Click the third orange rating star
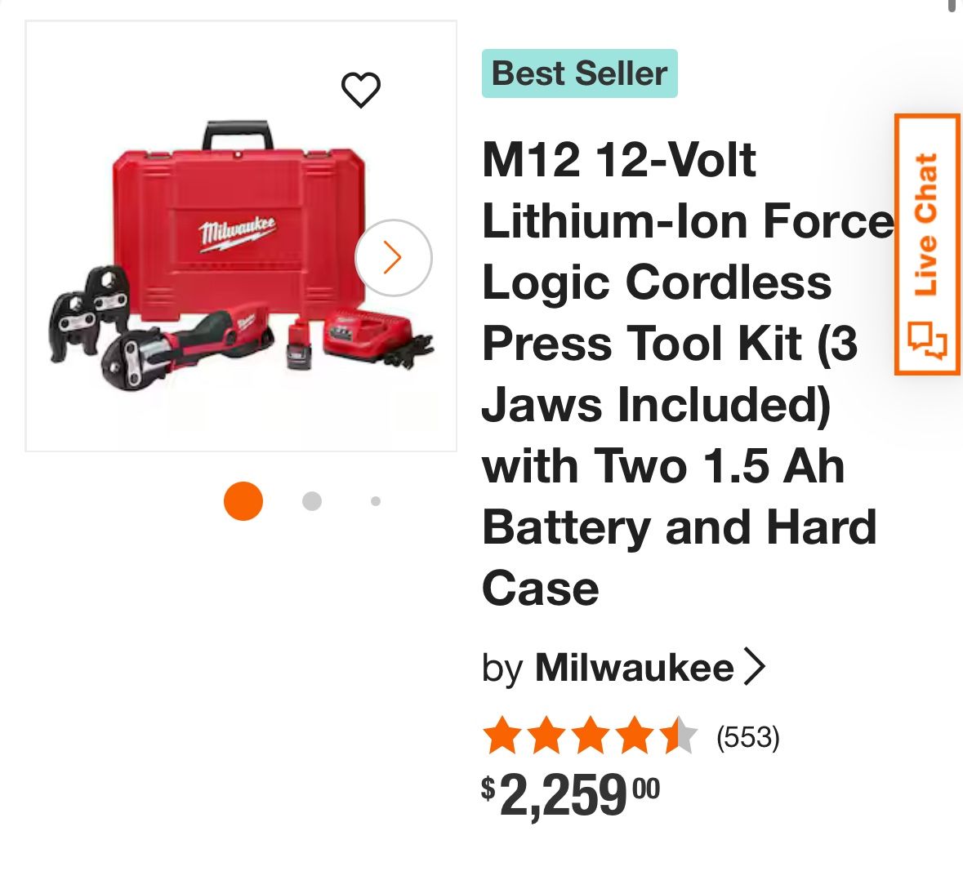 tap(590, 736)
